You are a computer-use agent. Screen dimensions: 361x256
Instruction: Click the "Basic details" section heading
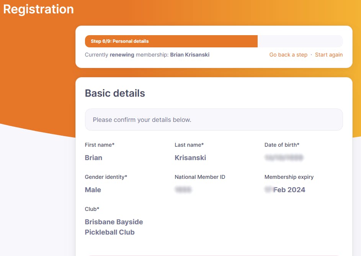tap(115, 93)
